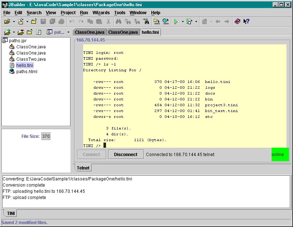This screenshot has width=293, height=227.
Task: Click the context help arrow-question icon
Action: coord(246,22)
